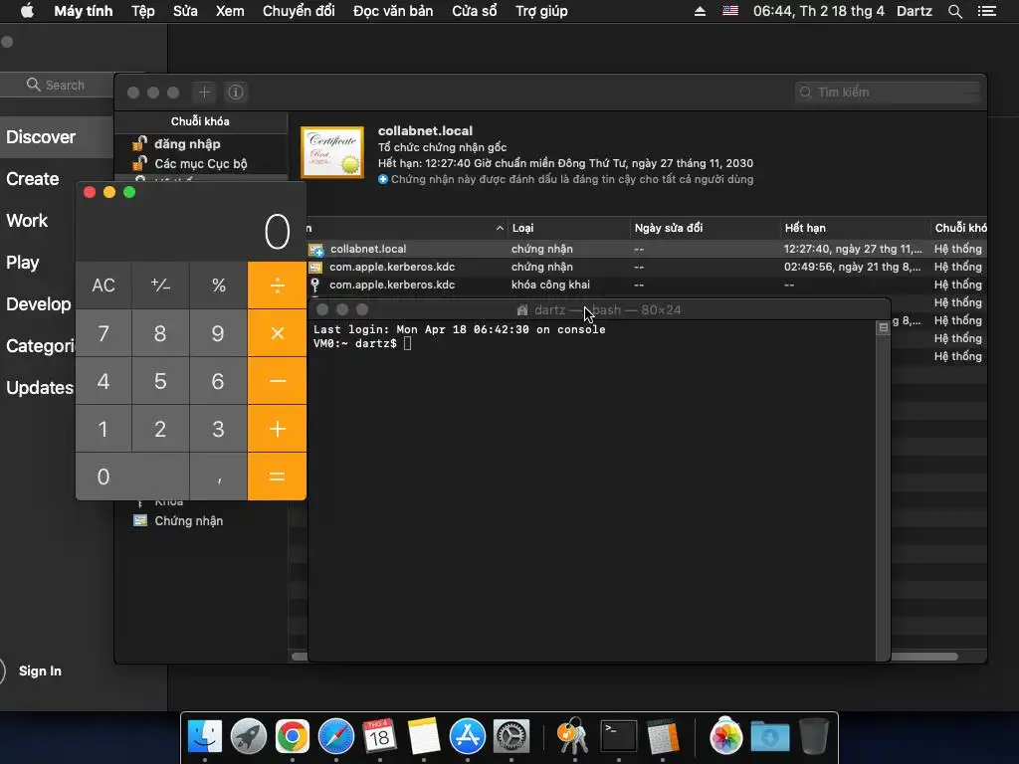The width and height of the screenshot is (1019, 764).
Task: Click Sign In in App Store
Action: pyautogui.click(x=40, y=671)
